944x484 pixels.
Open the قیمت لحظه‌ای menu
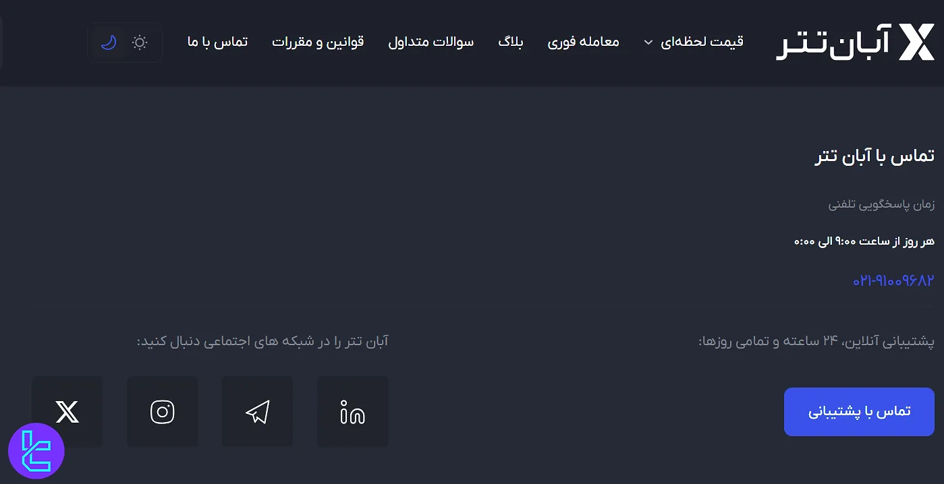(x=702, y=40)
